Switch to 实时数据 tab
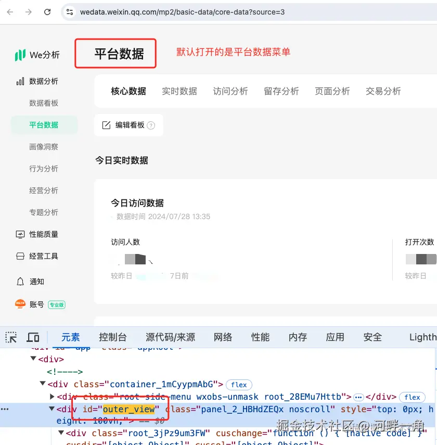This screenshot has width=437, height=445. [179, 91]
